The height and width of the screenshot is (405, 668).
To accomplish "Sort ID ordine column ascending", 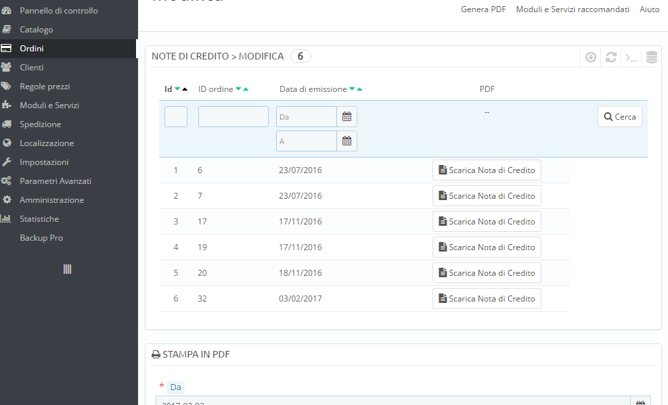I will [x=246, y=89].
